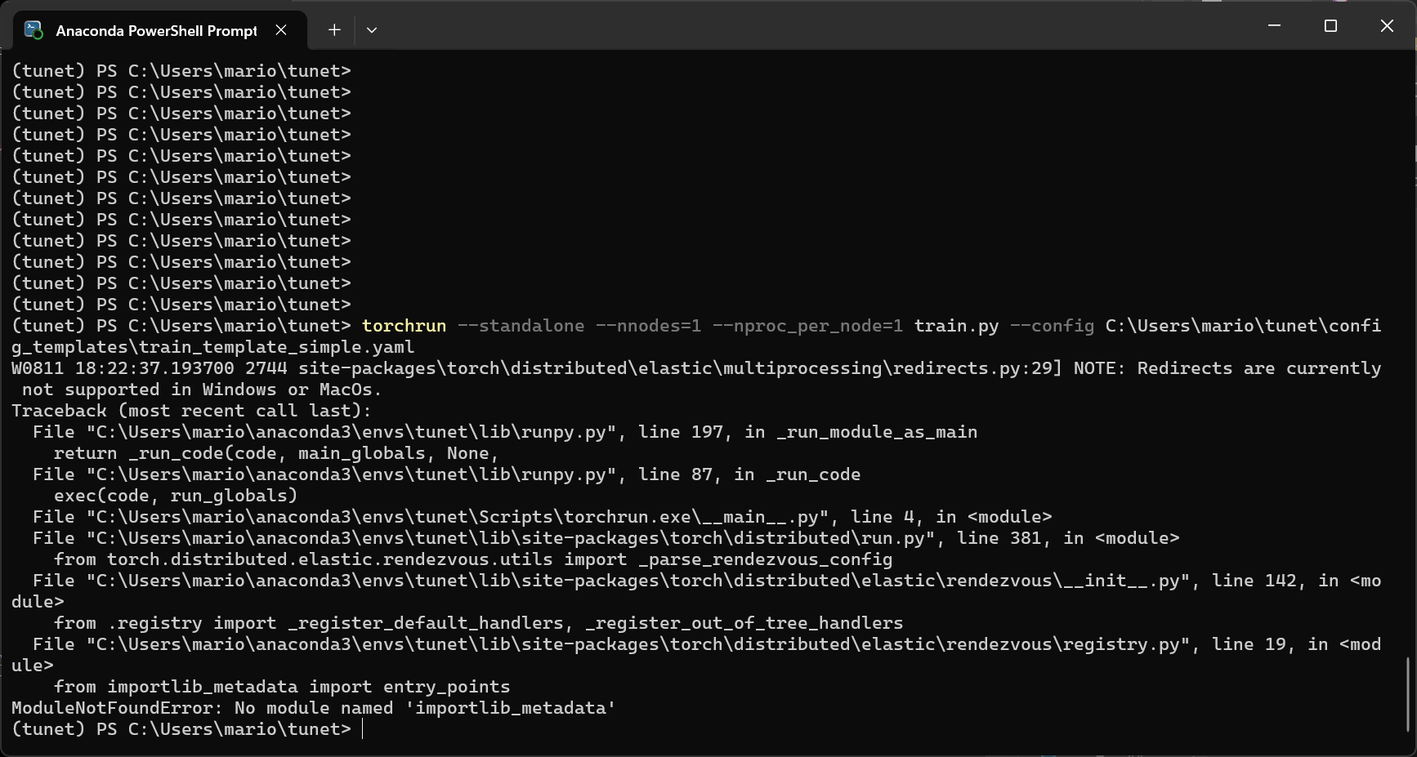Click the 'from importlib_metadata import entry_points' line
The width and height of the screenshot is (1417, 757).
coord(282,687)
